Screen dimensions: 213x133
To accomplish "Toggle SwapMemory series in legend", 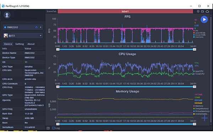I will click(201, 109).
